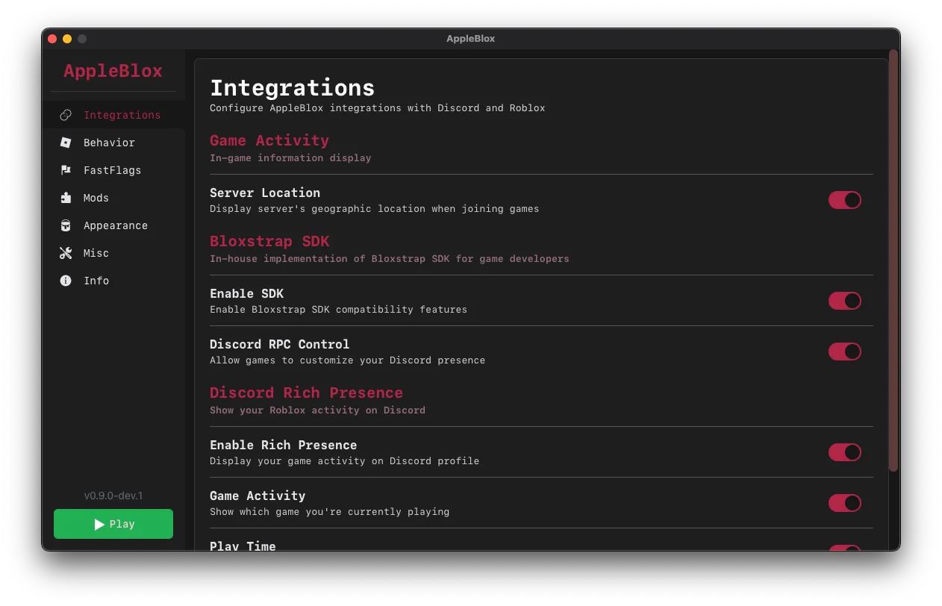Open the Behavior settings section
Viewport: 942px width, 606px height.
pos(109,143)
